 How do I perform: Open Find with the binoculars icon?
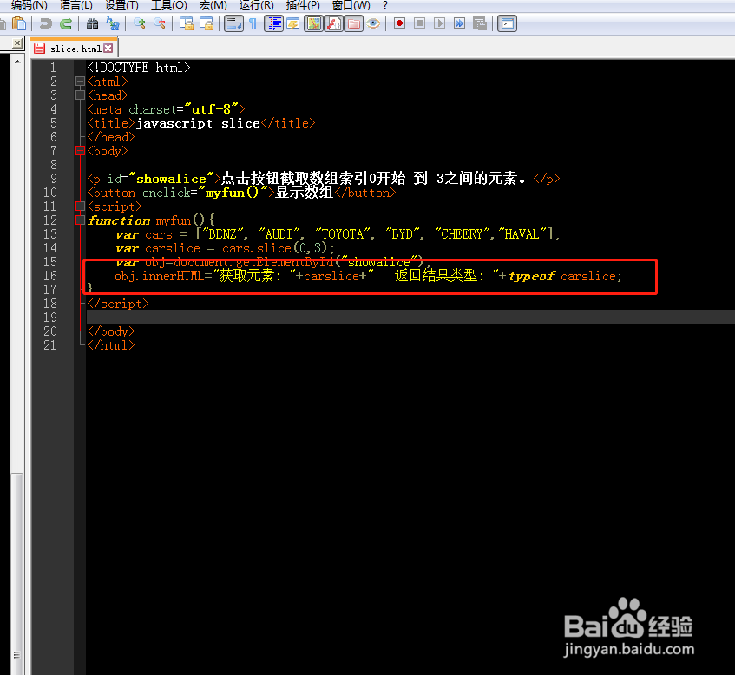(92, 23)
